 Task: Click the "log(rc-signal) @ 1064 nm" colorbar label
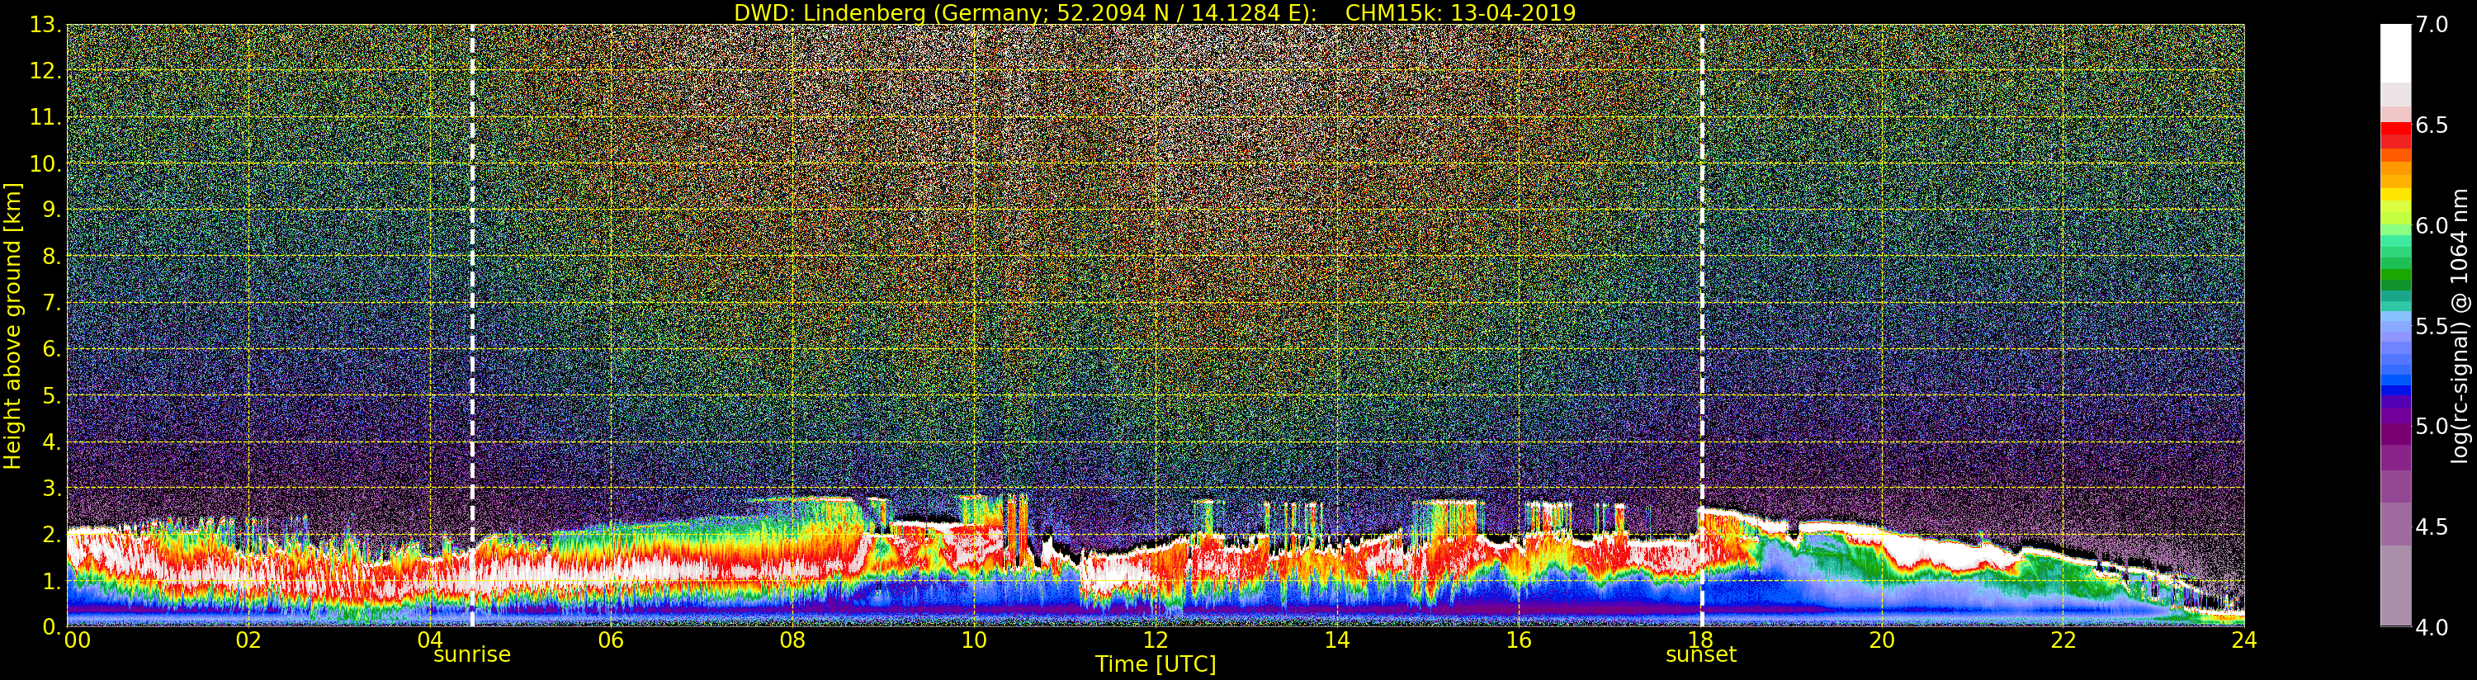tap(2460, 325)
